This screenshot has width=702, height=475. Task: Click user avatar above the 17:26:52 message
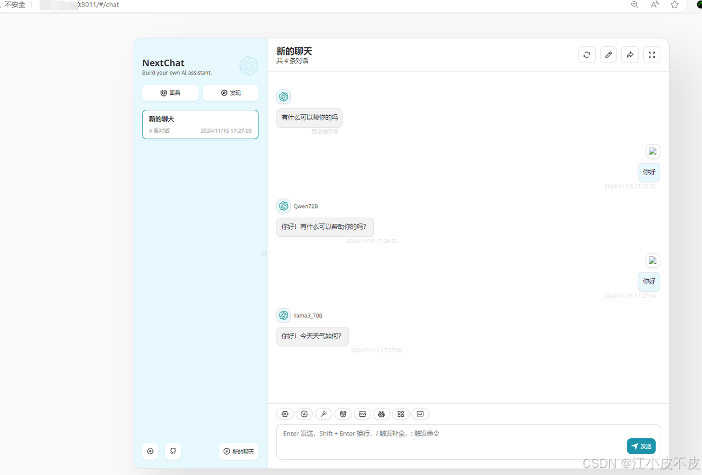[653, 151]
